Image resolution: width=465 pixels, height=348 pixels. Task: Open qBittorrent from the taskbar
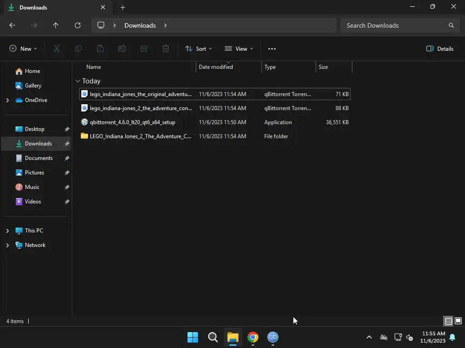pos(273,337)
